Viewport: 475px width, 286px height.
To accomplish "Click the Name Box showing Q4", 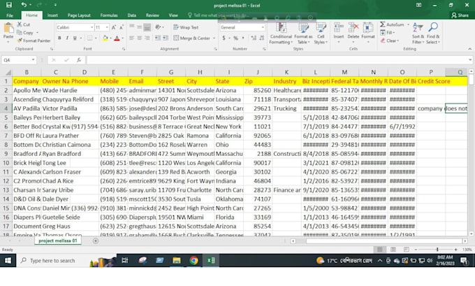I will (19, 60).
